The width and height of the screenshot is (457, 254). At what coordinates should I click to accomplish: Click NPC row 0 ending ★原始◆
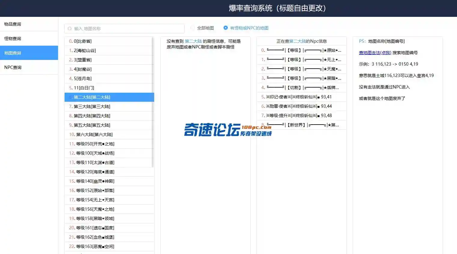click(x=302, y=50)
